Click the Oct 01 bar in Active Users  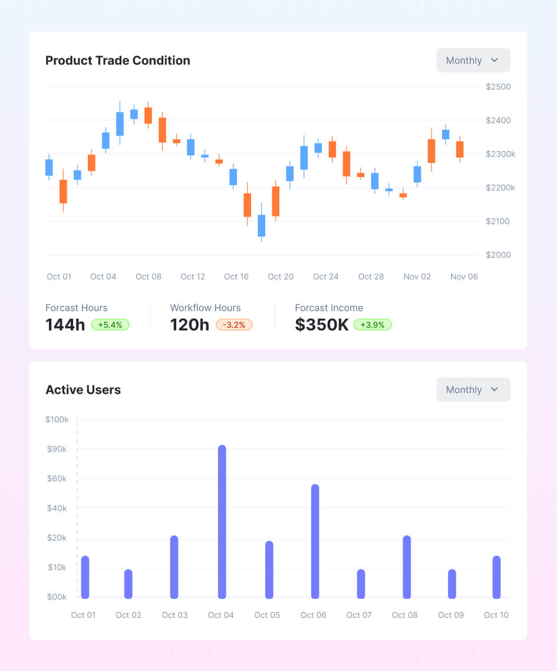[x=85, y=577]
